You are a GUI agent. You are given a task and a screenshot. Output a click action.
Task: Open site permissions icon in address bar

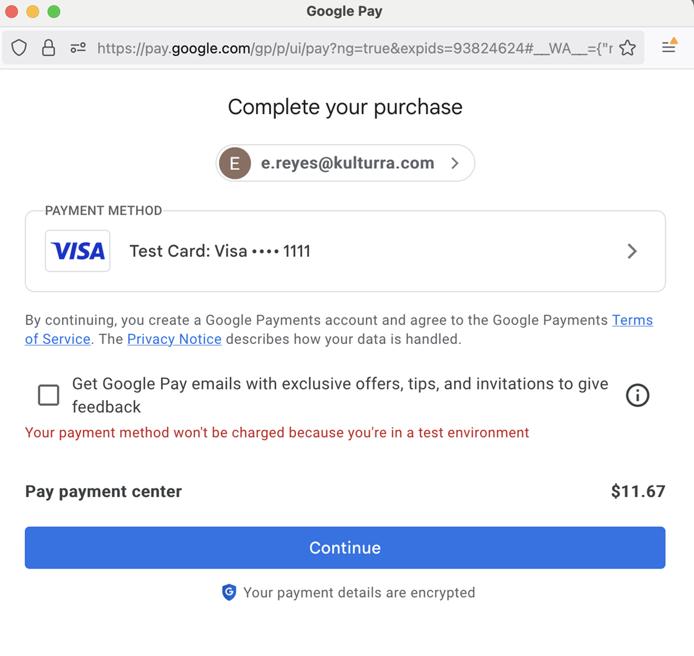click(x=78, y=48)
